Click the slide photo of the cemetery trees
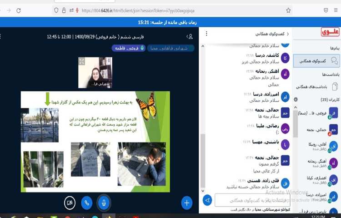341x218 pixels. click(40, 125)
